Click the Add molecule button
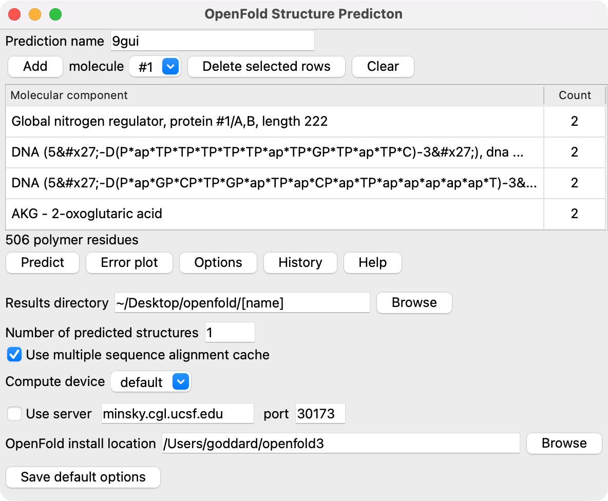 tap(35, 66)
